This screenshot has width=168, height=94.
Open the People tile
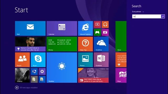pos(22,60)
